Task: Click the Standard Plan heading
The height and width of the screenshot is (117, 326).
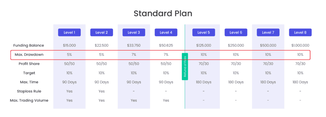Action: point(163,13)
